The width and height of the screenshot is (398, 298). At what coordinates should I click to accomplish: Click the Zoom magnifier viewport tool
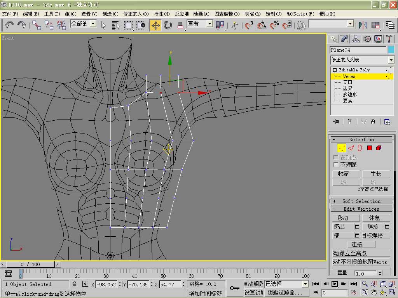365,284
